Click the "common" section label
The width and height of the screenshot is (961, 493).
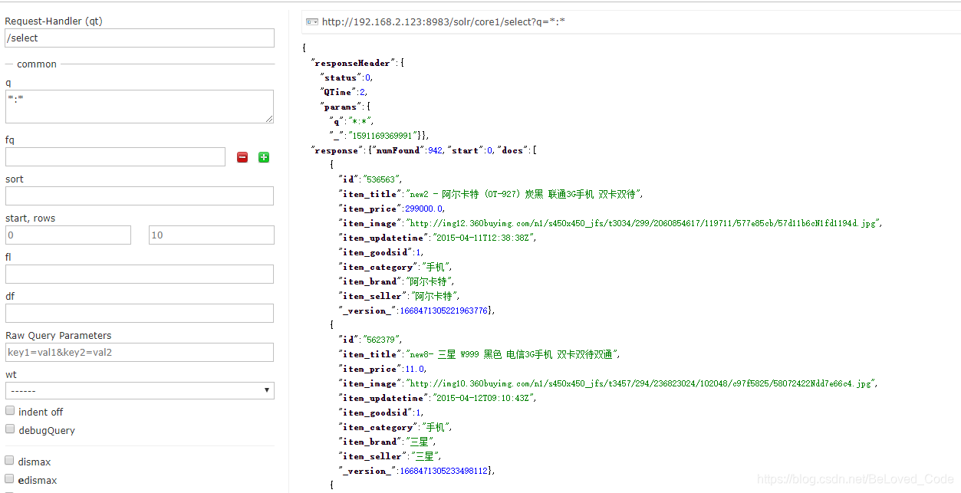[x=37, y=64]
